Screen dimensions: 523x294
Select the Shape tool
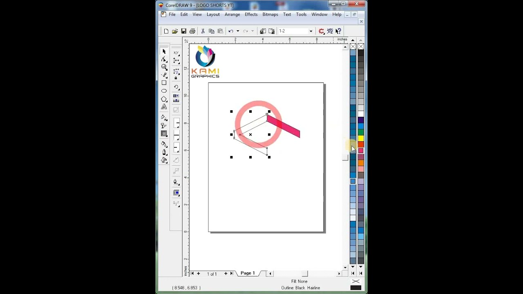(x=164, y=59)
